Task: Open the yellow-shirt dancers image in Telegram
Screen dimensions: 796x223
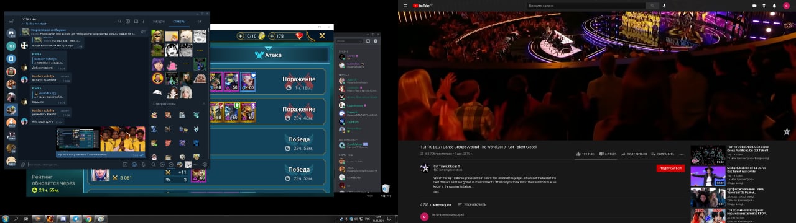Action: click(123, 139)
